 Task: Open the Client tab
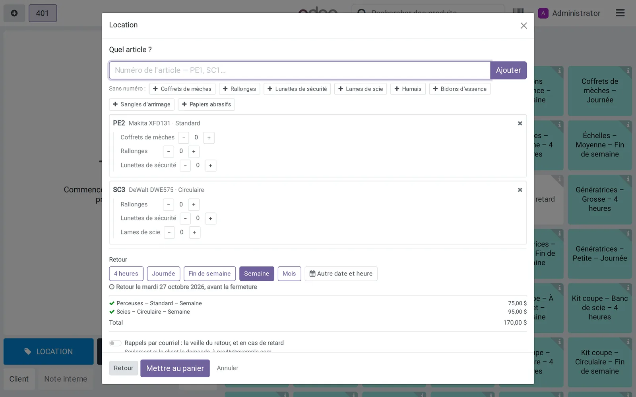coord(19,379)
